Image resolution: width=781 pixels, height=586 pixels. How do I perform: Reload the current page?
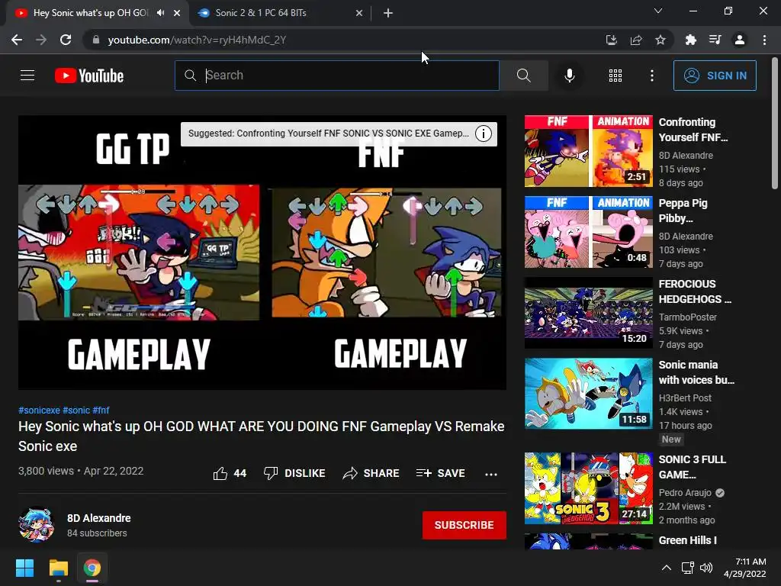click(66, 40)
